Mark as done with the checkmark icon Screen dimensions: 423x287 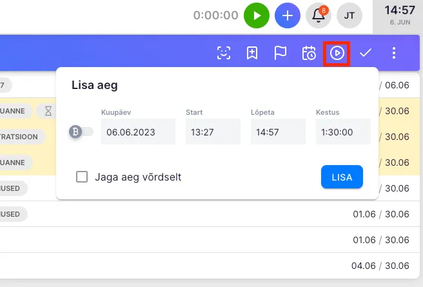click(x=366, y=53)
